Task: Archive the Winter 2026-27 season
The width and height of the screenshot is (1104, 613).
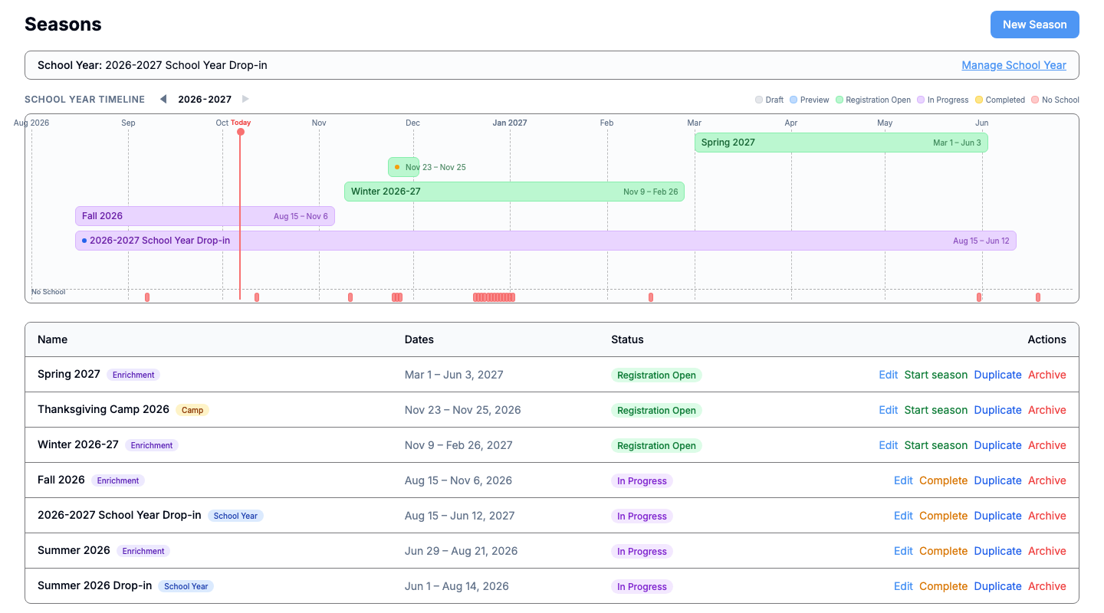Action: click(x=1047, y=445)
